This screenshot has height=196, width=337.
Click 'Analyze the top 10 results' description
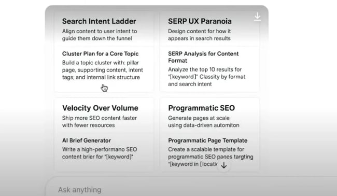(x=206, y=77)
